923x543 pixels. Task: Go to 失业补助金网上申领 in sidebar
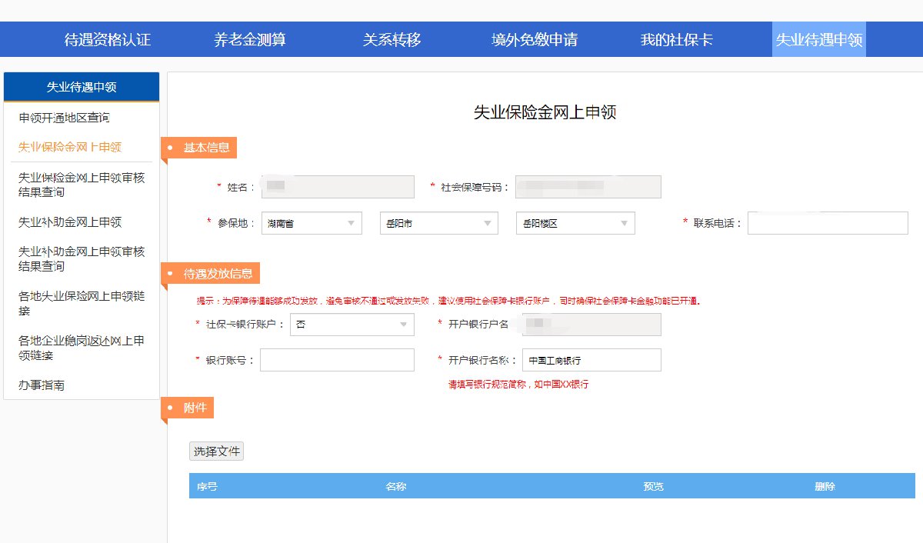click(70, 222)
